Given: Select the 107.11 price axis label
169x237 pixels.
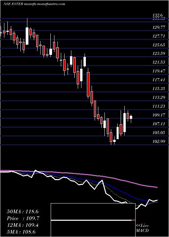Looking at the screenshot, I should click(x=159, y=124).
